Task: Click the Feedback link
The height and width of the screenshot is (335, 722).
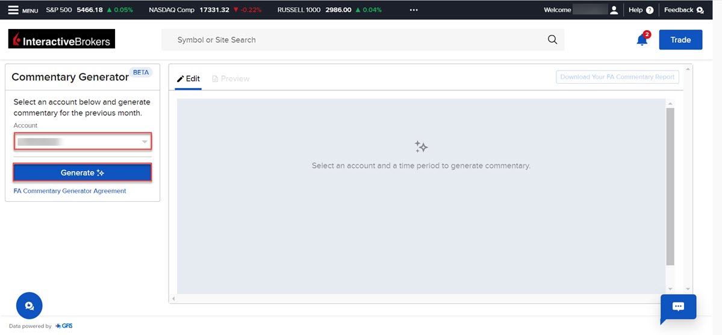Action: click(684, 10)
